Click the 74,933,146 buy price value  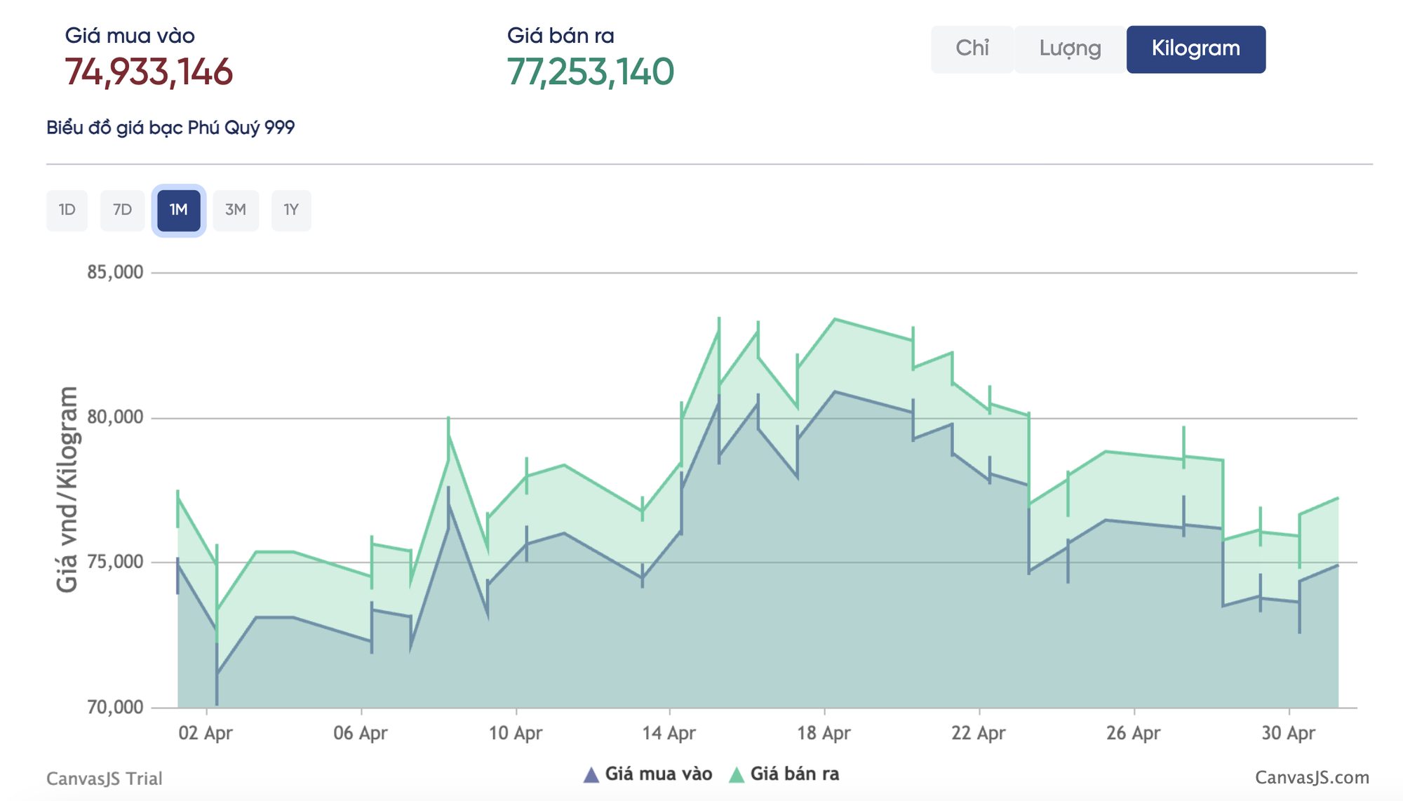coord(149,72)
